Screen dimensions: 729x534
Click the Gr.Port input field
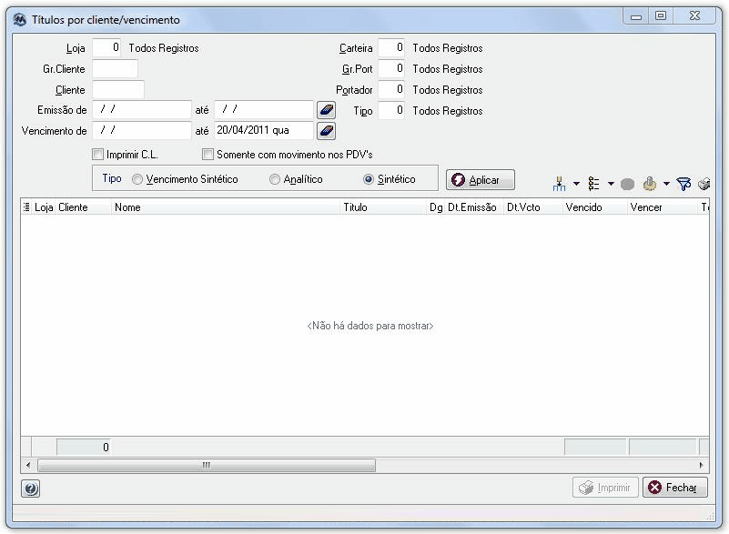tap(391, 69)
